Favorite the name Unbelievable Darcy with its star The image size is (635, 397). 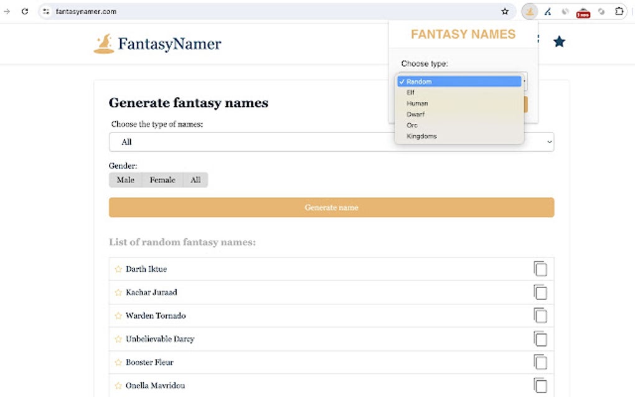click(x=118, y=339)
